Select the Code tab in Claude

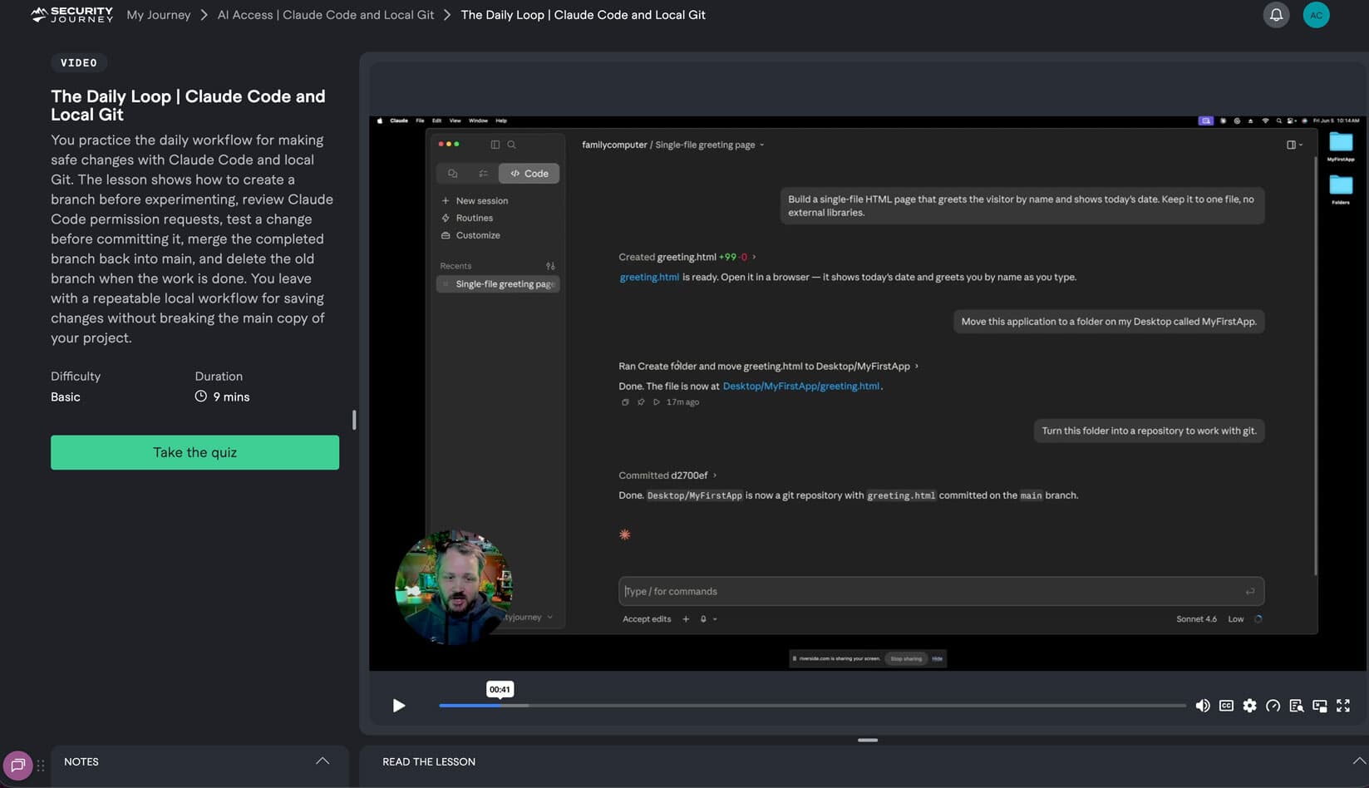(529, 174)
